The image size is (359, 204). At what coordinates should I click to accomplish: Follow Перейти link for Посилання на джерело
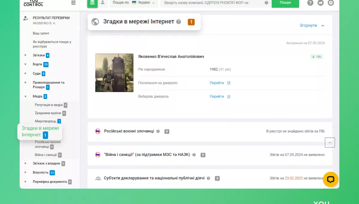click(217, 83)
